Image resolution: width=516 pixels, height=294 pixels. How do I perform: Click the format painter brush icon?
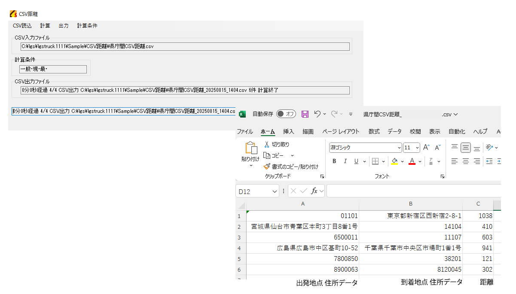tap(267, 167)
